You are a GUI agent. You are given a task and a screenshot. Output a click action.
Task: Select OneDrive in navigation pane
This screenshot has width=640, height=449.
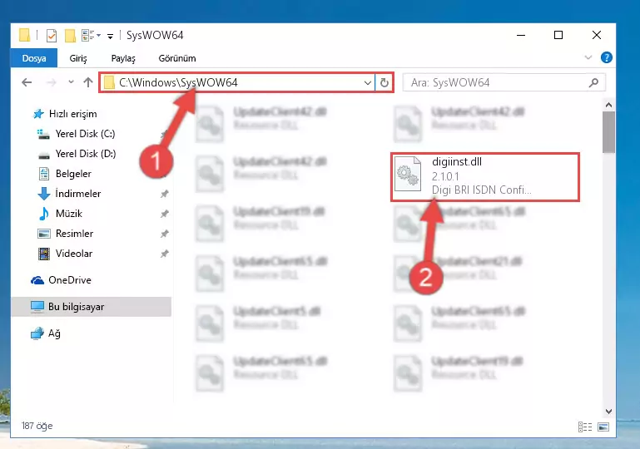coord(70,280)
